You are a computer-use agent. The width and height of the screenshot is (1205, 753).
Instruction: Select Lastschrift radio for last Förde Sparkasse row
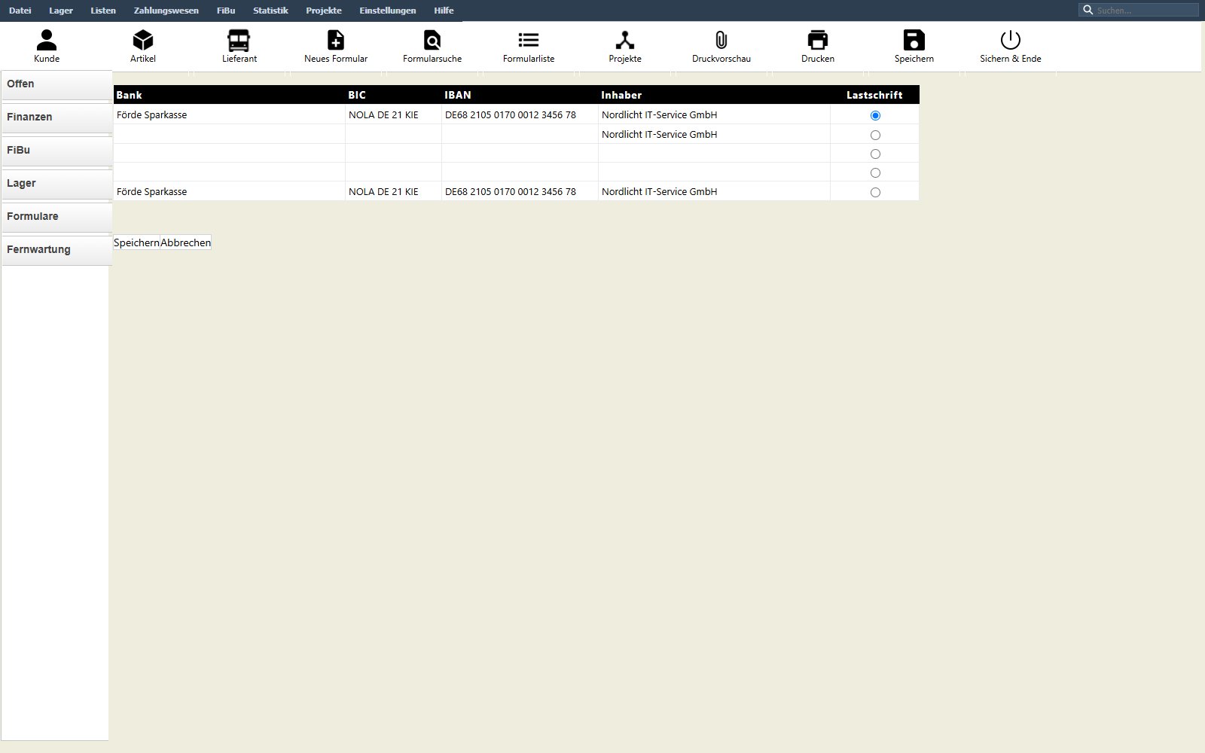click(x=875, y=192)
